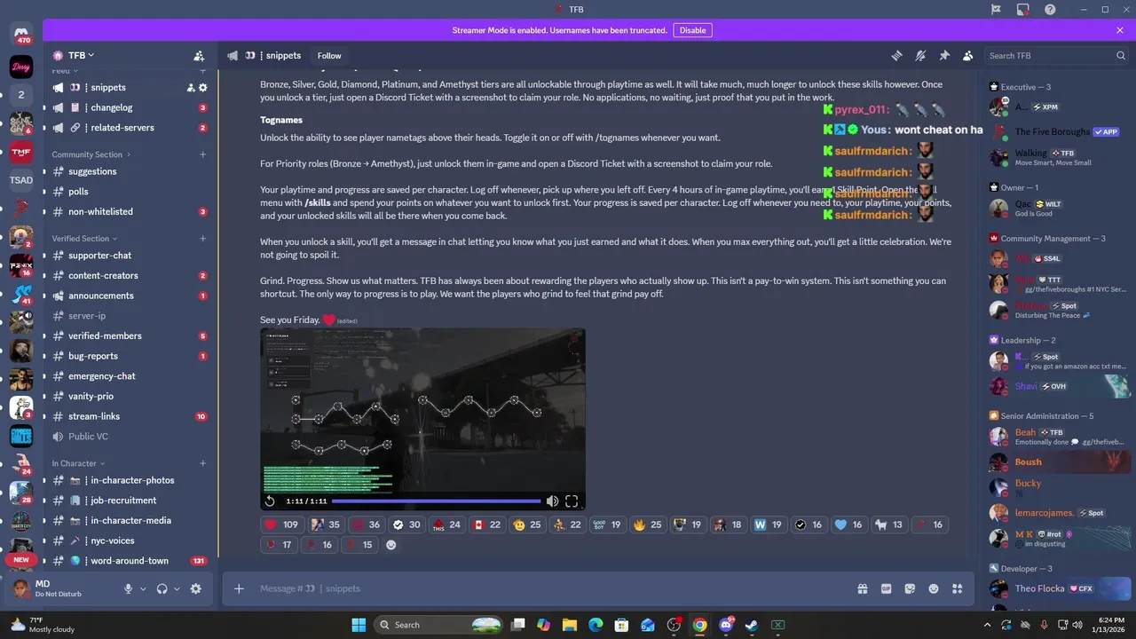Open Steam from the Windows taskbar
The height and width of the screenshot is (639, 1136).
(x=752, y=625)
